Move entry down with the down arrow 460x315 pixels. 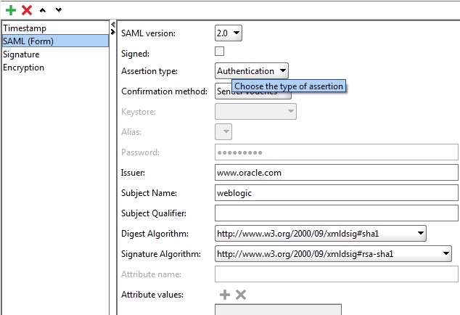(x=59, y=9)
